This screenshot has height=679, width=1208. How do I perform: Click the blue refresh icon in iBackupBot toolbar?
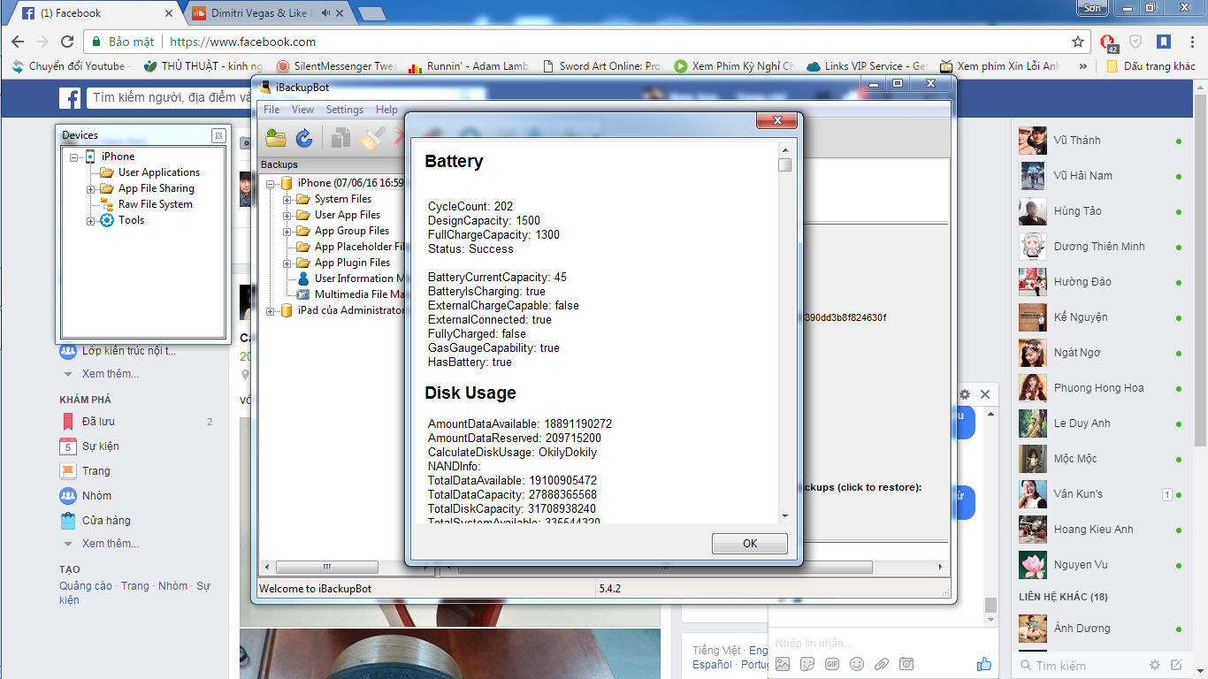coord(304,138)
